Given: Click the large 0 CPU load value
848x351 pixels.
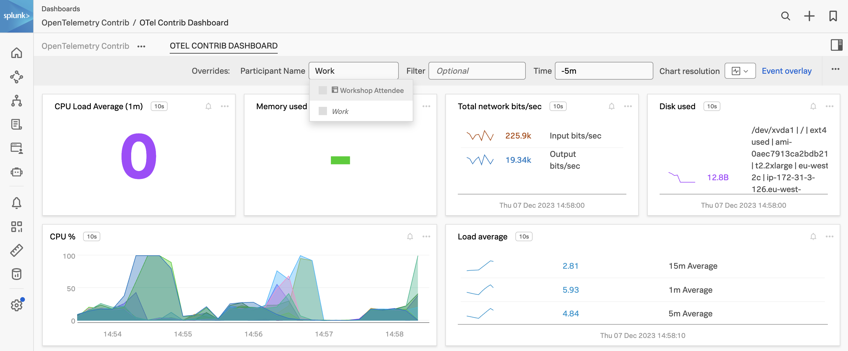Looking at the screenshot, I should coord(139,156).
